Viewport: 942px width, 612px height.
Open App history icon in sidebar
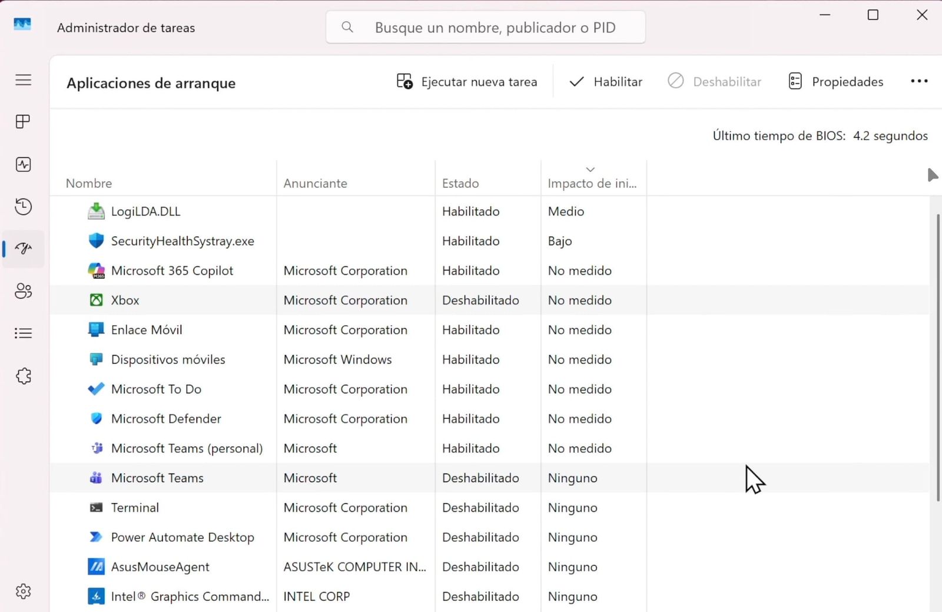pyautogui.click(x=24, y=207)
